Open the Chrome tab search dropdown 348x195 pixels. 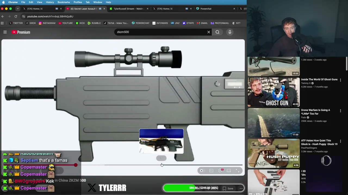(x=18, y=9)
